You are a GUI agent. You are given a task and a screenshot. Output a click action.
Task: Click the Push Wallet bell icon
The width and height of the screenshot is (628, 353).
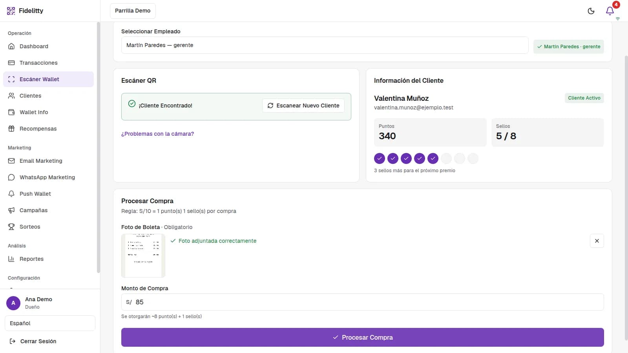coord(11,194)
